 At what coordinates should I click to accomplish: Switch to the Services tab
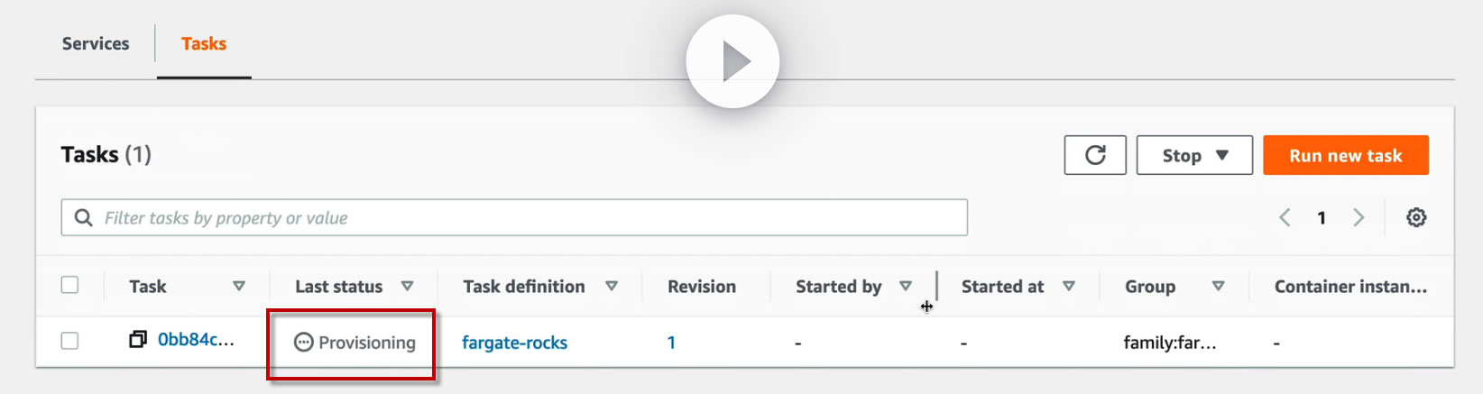point(96,43)
